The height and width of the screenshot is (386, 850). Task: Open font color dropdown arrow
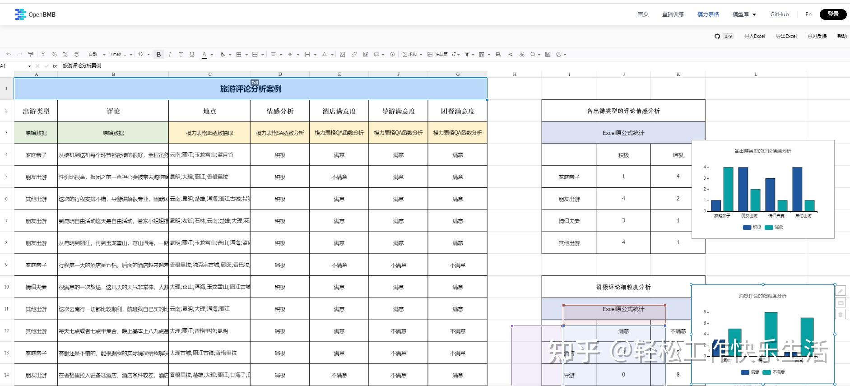tap(212, 55)
